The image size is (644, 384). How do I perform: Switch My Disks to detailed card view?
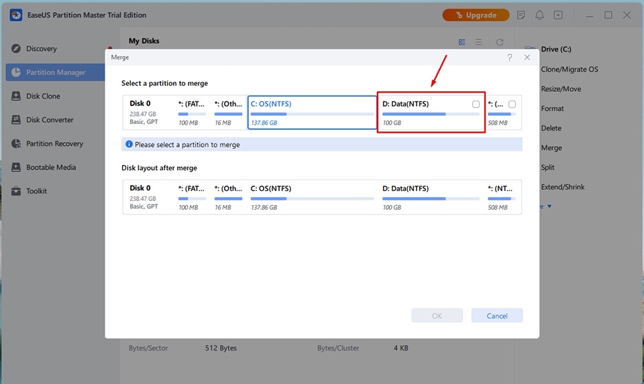(x=462, y=42)
